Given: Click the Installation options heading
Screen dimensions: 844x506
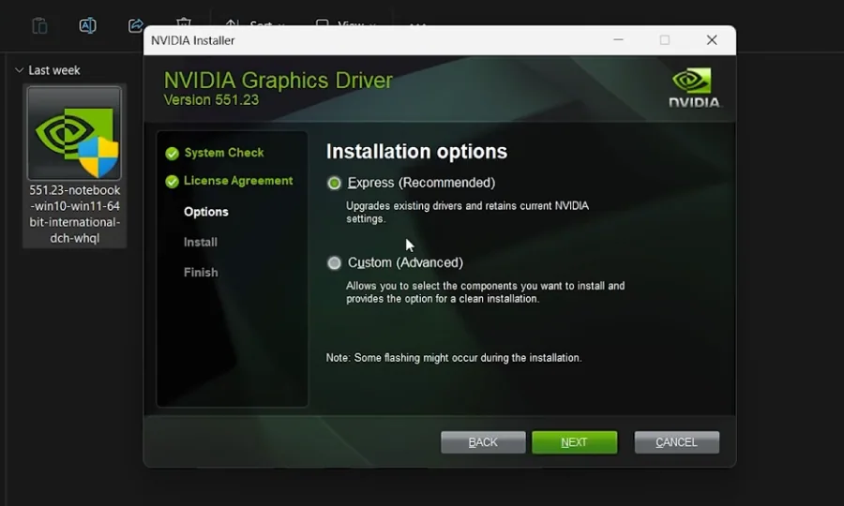Looking at the screenshot, I should pyautogui.click(x=416, y=152).
